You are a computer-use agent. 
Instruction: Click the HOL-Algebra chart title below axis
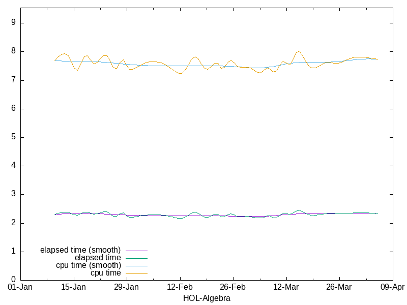pyautogui.click(x=207, y=298)
